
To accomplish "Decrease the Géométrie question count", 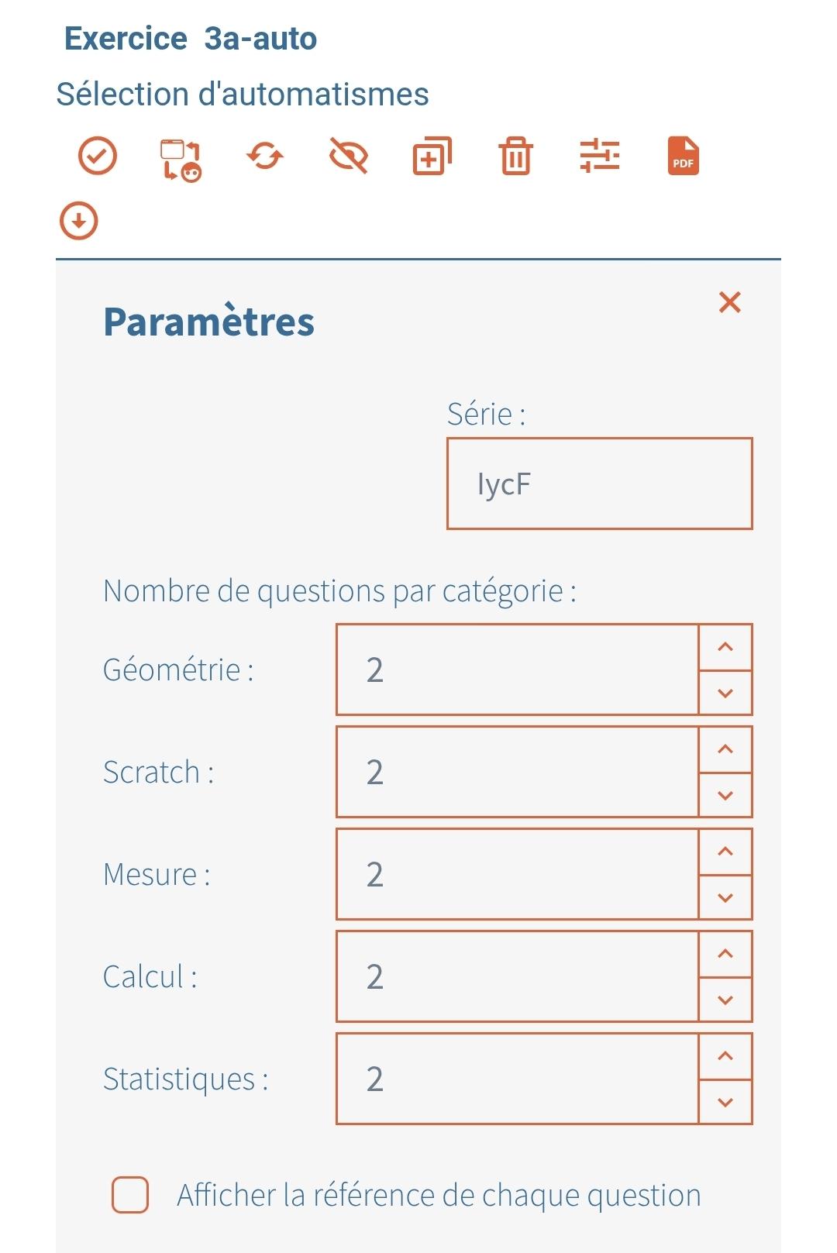I will pos(725,693).
